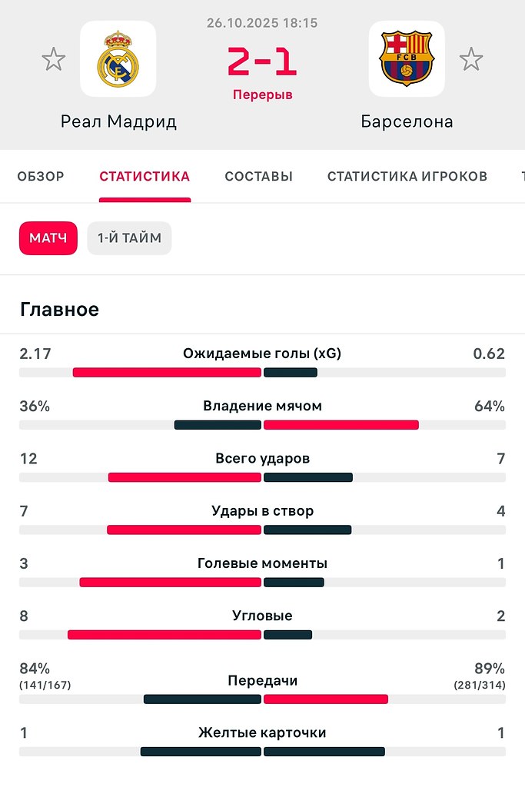Viewport: 525px width, 787px height.
Task: Select the Статистика tab
Action: tap(145, 176)
